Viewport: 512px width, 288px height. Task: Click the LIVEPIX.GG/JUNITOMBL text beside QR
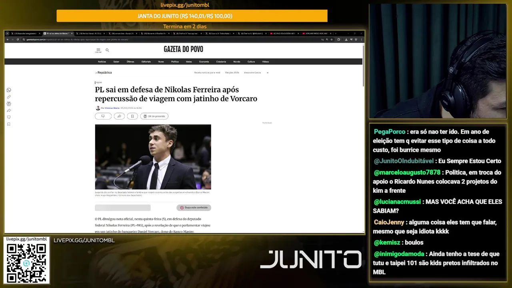tap(84, 240)
